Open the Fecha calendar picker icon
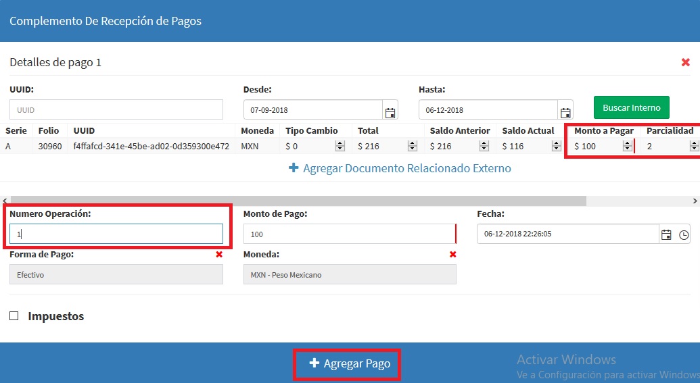The image size is (700, 383). 666,234
